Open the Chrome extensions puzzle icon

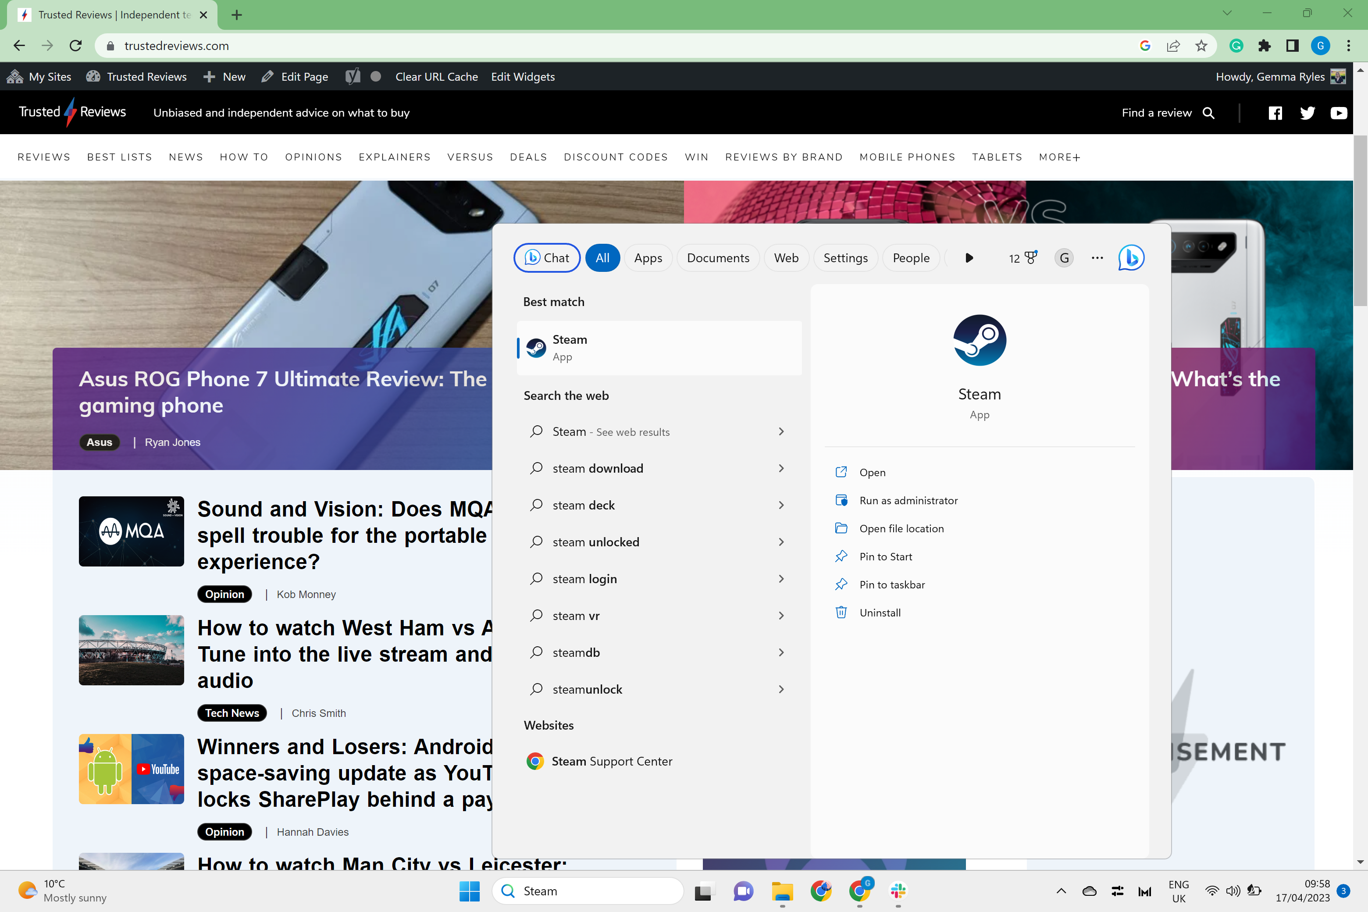pyautogui.click(x=1265, y=45)
